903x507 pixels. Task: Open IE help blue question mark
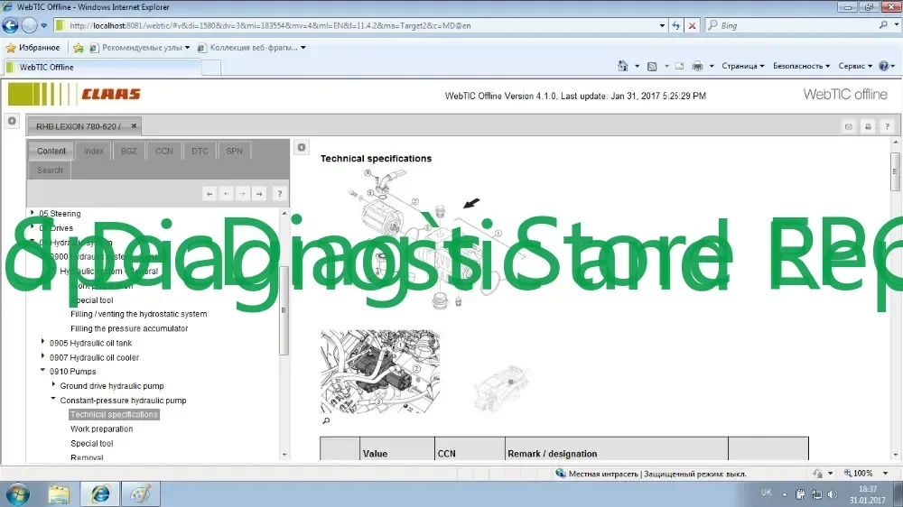point(883,66)
